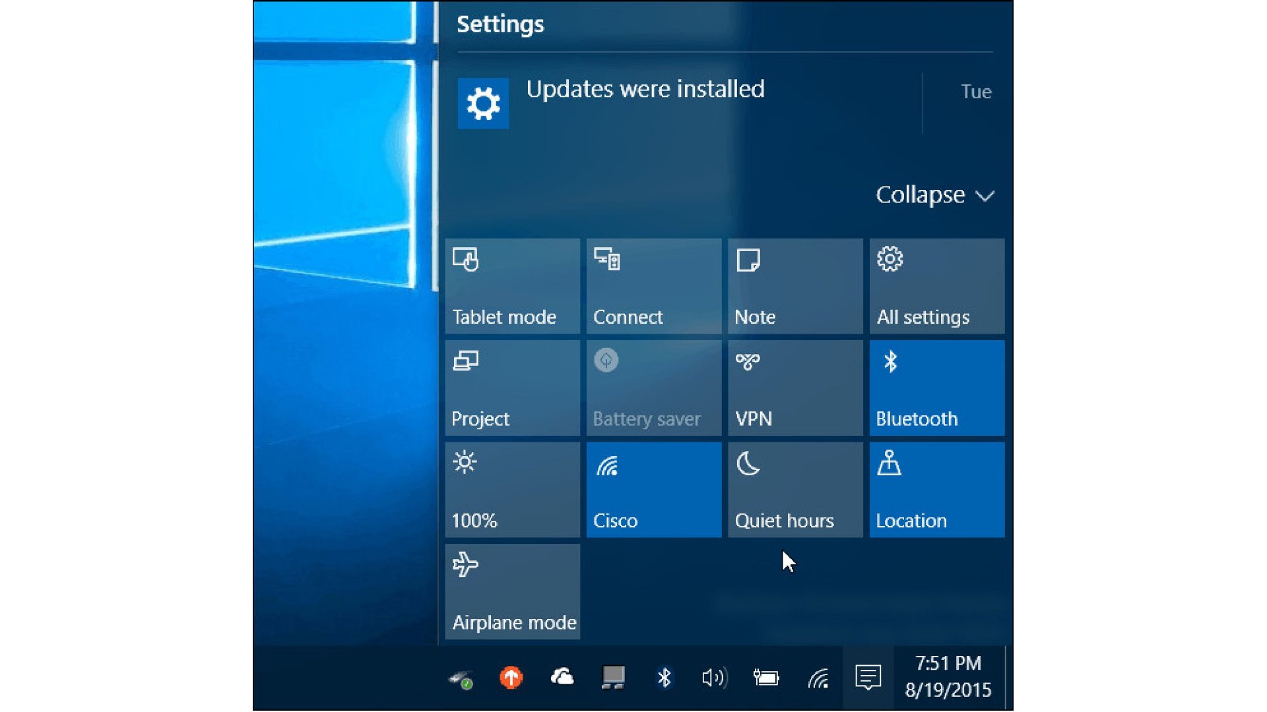The image size is (1267, 712).
Task: Collapse the quick actions panel
Action: [935, 194]
